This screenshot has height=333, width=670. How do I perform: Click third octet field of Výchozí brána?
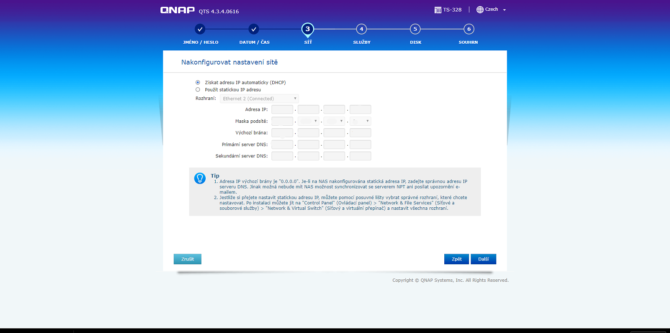[334, 133]
